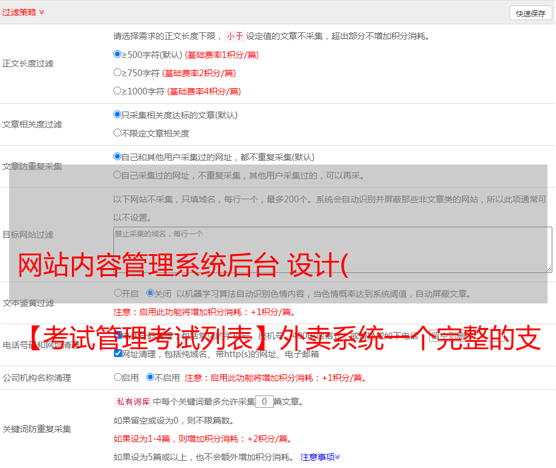556x468 pixels.
Task: Choose 只采集相关度达标的文章 radio
Action: (x=117, y=115)
